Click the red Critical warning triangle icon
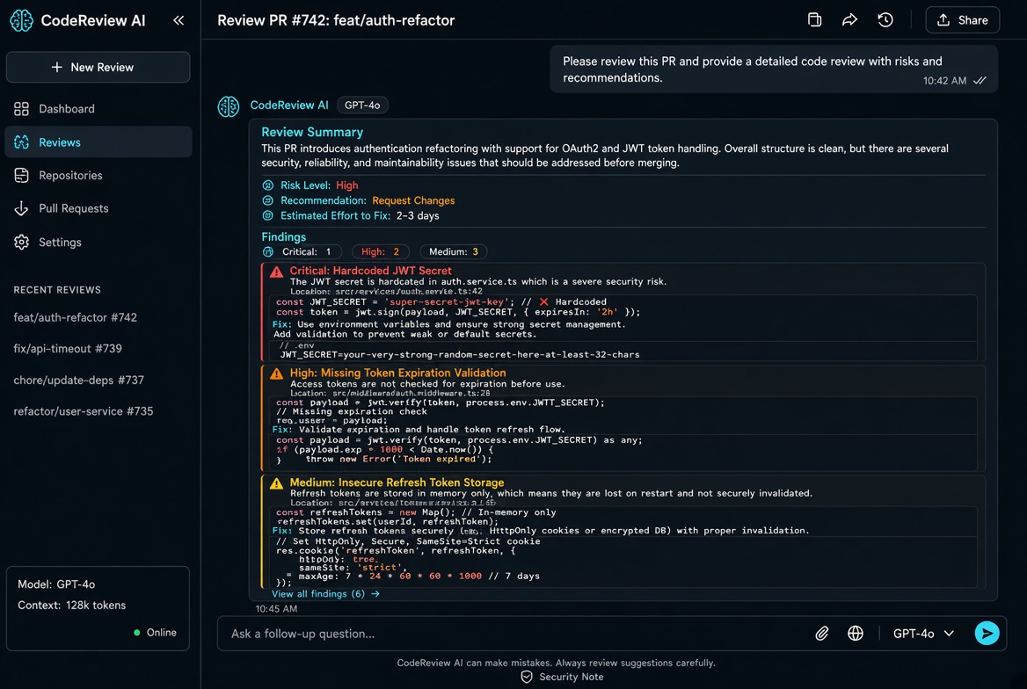1027x689 pixels. [x=276, y=272]
